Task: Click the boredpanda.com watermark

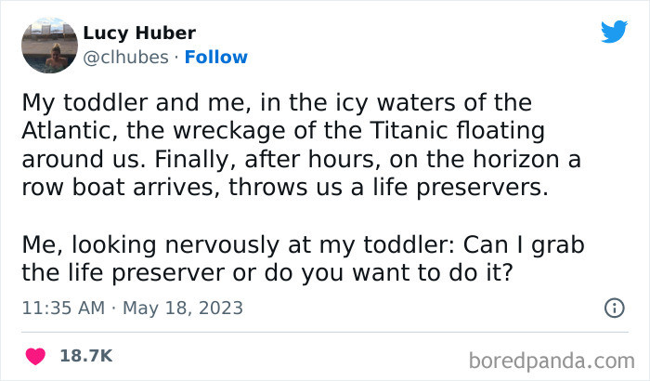Action: point(553,359)
